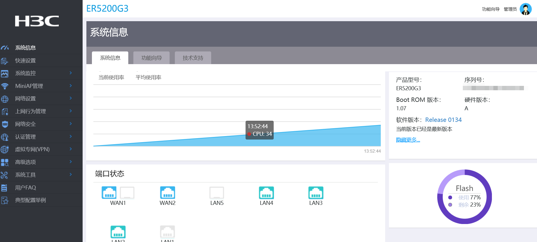Expand the 系统工具 submenu chevron
This screenshot has width=537, height=242.
click(x=71, y=174)
